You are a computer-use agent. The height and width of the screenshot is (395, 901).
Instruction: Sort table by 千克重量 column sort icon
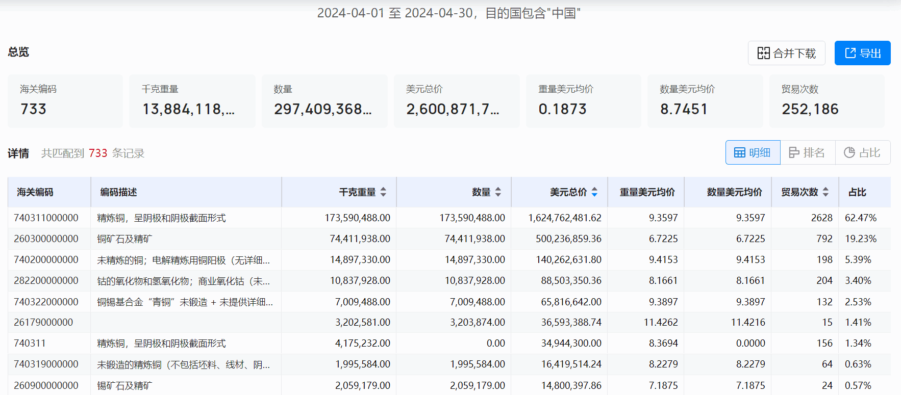point(383,192)
